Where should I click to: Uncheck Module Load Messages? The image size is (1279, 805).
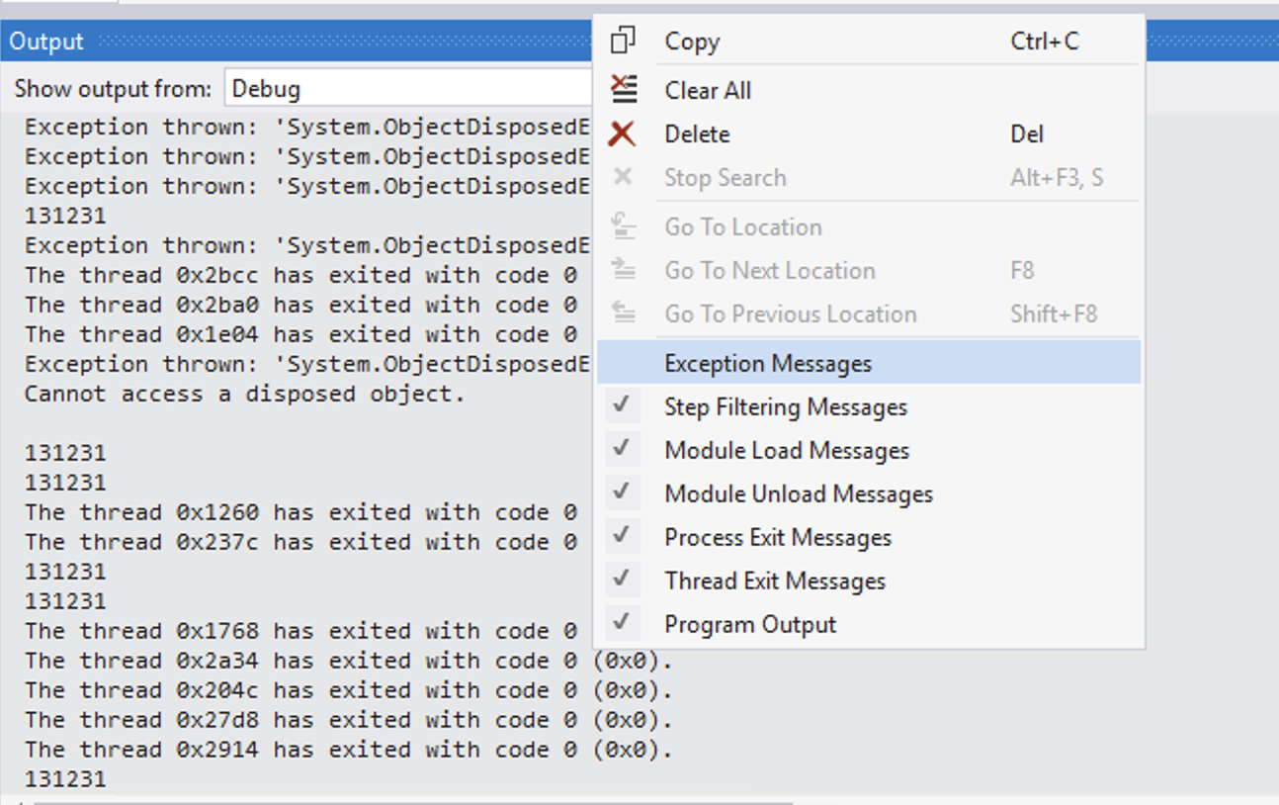point(869,450)
